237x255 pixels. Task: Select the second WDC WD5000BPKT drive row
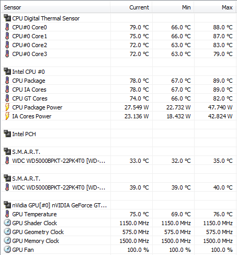[119, 187]
